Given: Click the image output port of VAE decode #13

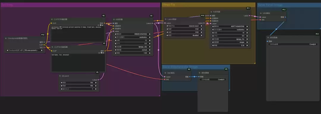Looking at the screenshot, I should pos(285,17).
